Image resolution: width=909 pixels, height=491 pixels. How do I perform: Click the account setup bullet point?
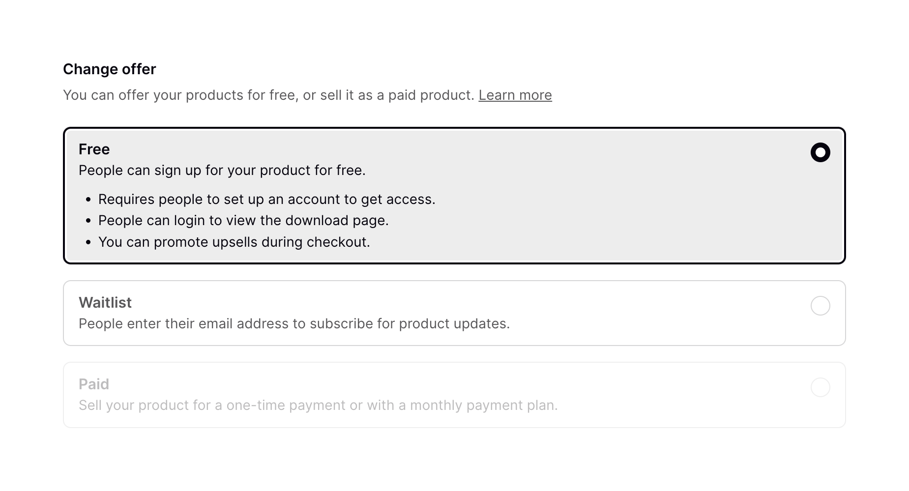pyautogui.click(x=267, y=199)
